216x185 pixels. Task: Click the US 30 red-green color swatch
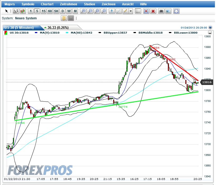tap(6, 33)
